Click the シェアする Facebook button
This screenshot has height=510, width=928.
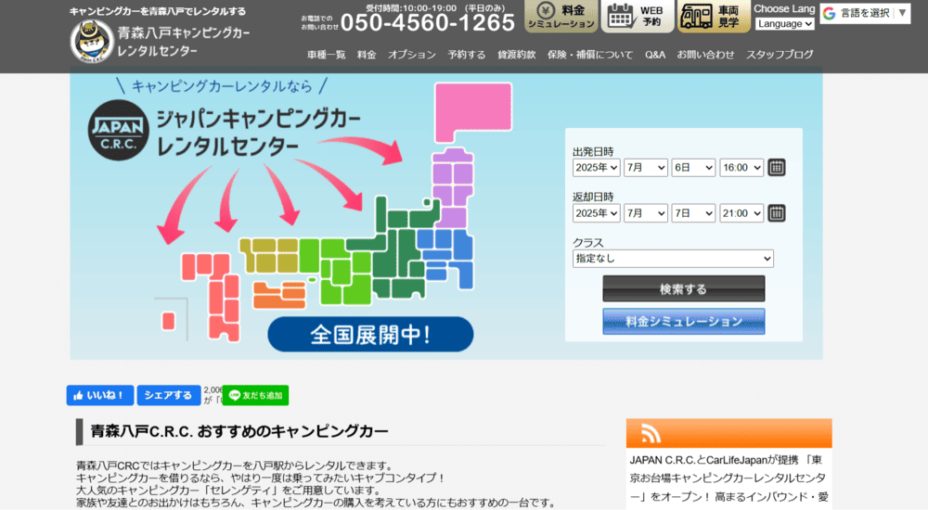click(x=169, y=395)
